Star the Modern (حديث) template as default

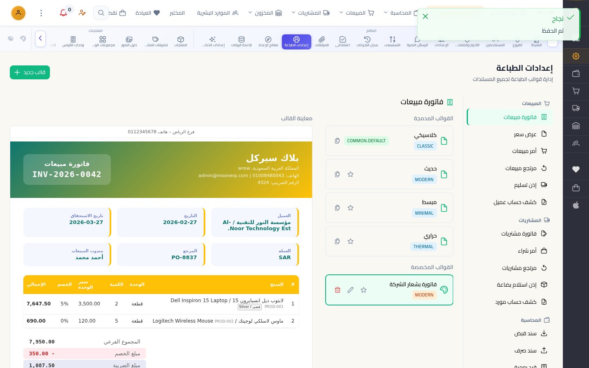pyautogui.click(x=351, y=174)
